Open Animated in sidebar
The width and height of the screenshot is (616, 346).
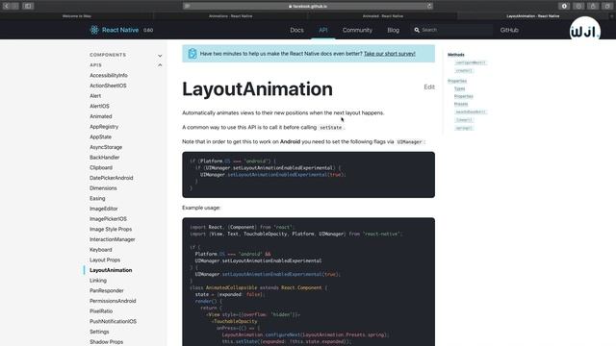100,116
